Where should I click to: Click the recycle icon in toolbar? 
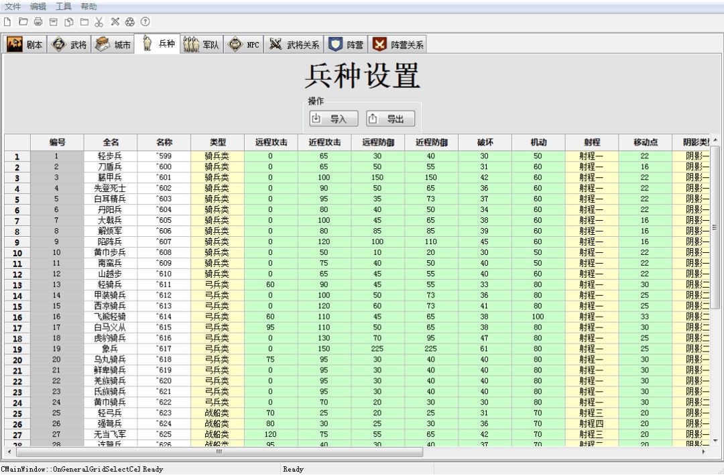point(130,21)
